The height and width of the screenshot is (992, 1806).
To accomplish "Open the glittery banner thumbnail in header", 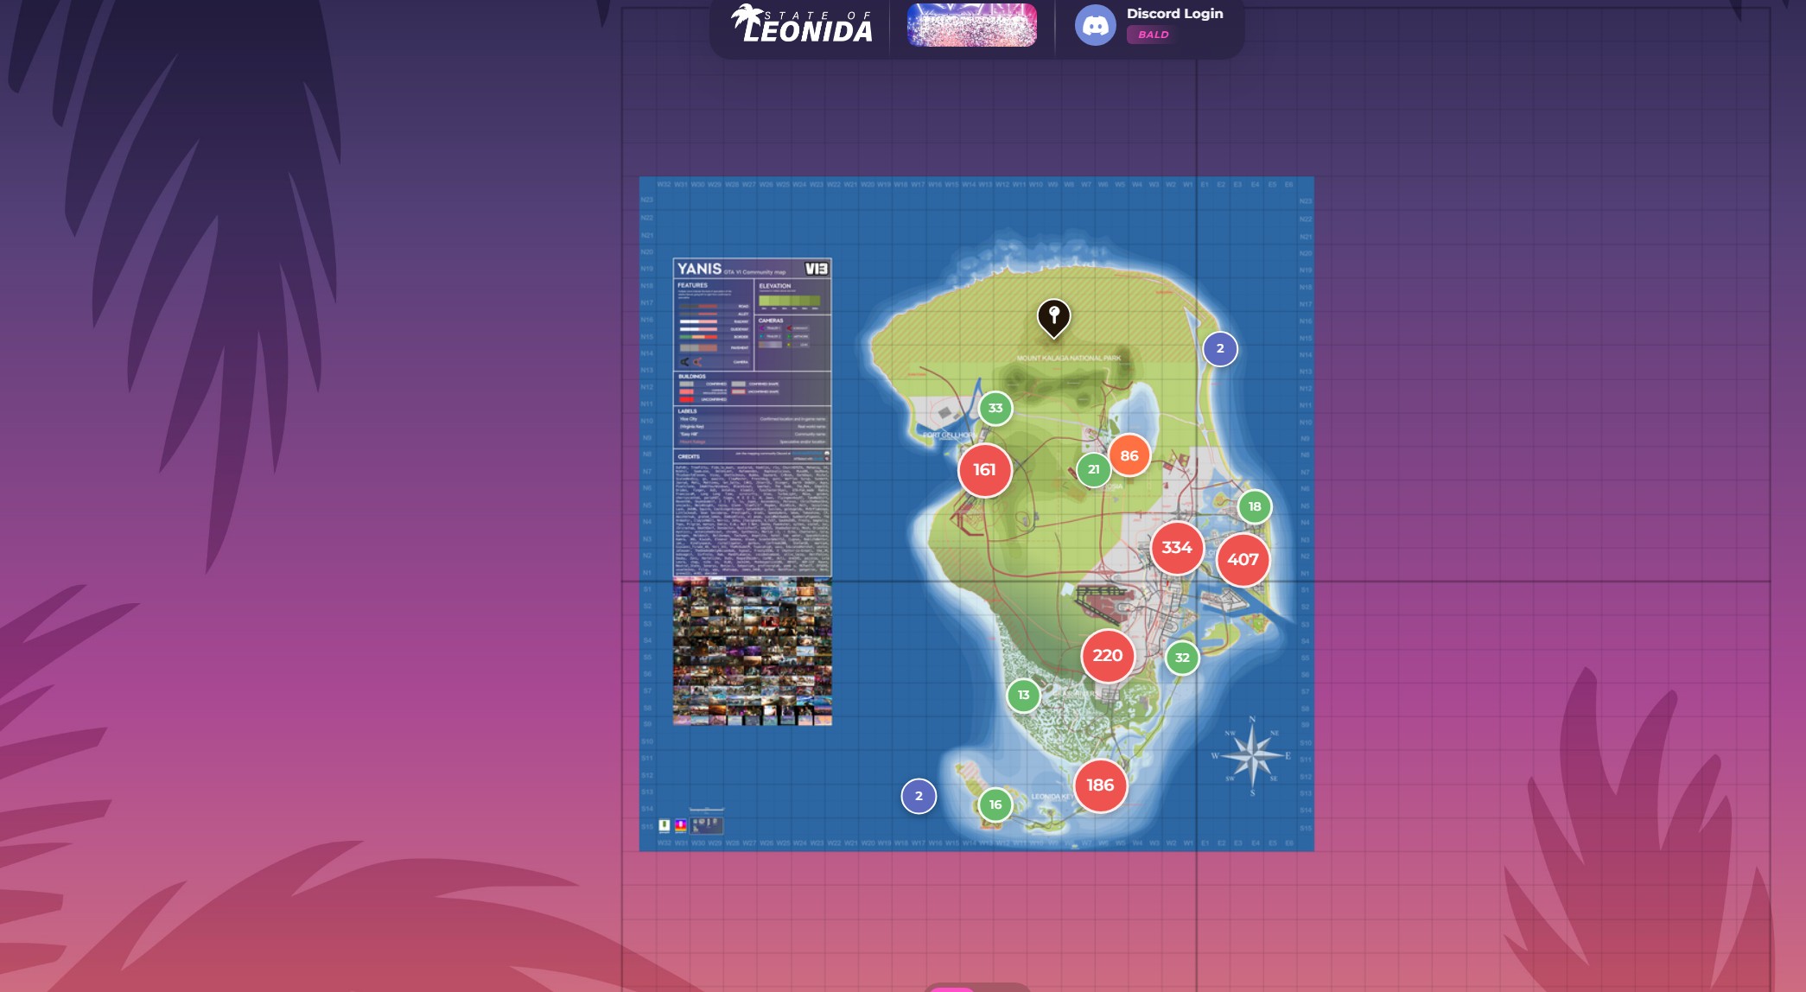I will point(972,25).
